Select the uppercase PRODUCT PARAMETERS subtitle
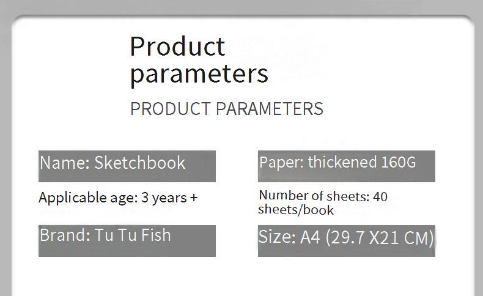483x296 pixels. pos(226,109)
